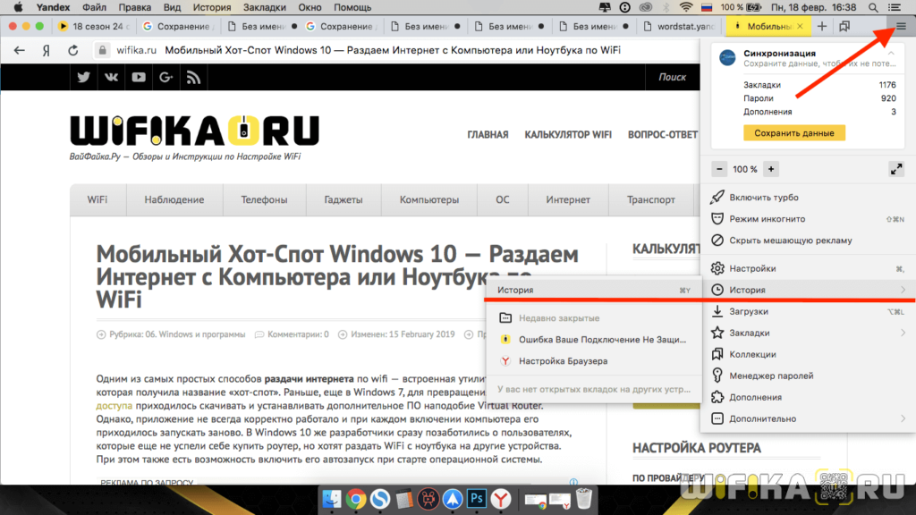Open the WiFi category tab
This screenshot has height=515, width=916.
98,199
